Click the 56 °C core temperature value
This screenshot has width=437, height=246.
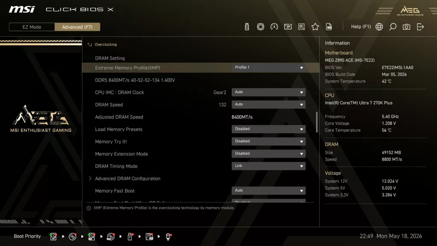(387, 130)
